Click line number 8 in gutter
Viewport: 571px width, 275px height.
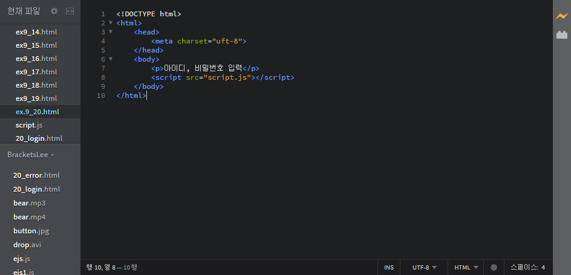pyautogui.click(x=103, y=77)
